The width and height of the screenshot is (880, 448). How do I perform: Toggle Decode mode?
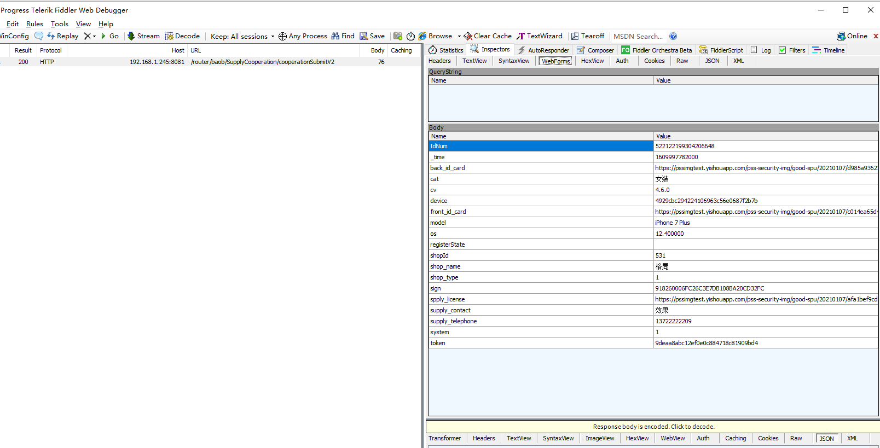pyautogui.click(x=183, y=36)
